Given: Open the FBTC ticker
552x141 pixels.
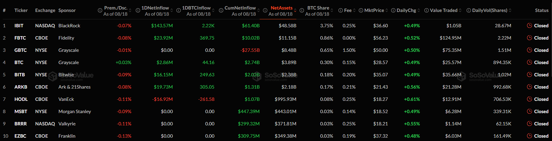Looking at the screenshot, I should (20, 38).
